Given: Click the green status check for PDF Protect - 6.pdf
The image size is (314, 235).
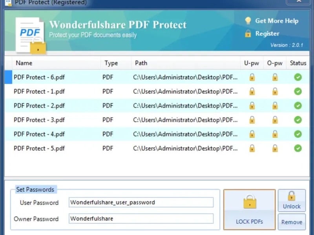Looking at the screenshot, I should point(298,77).
